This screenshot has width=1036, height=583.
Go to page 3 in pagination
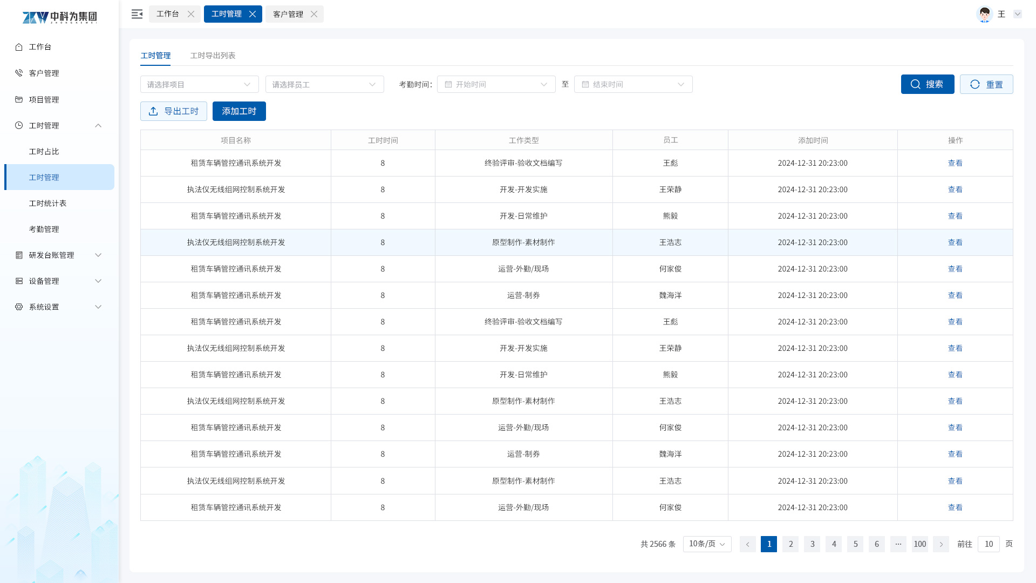(812, 544)
